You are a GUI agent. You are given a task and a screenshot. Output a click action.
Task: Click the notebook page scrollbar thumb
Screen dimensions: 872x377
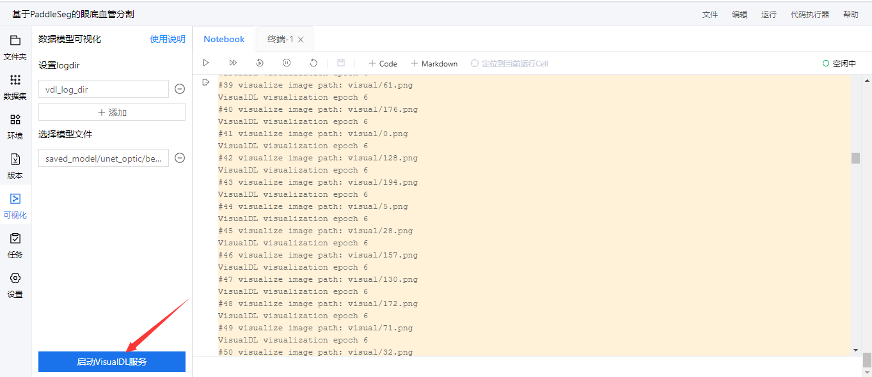[x=867, y=360]
